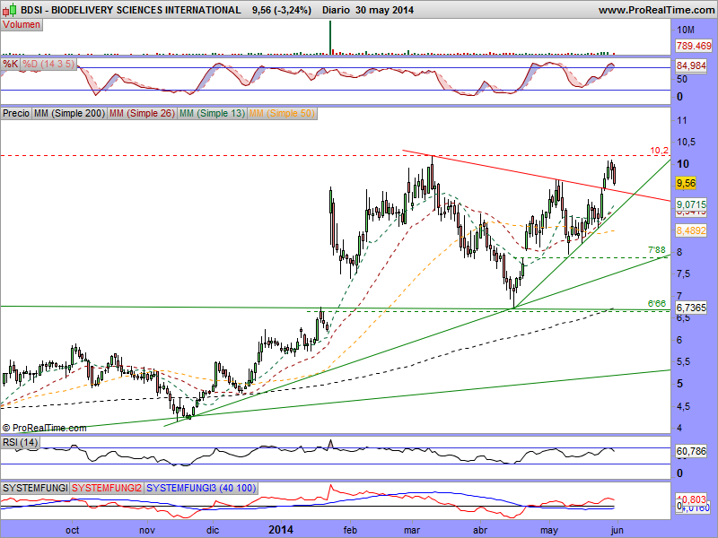Image resolution: width=718 pixels, height=538 pixels.
Task: Select the MM (Simple 200) legend label
Action: (69, 114)
